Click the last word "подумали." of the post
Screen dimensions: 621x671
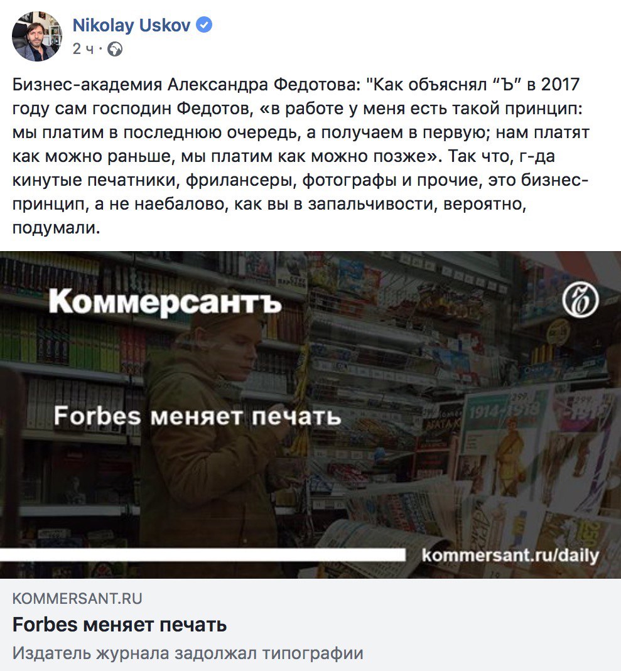(x=56, y=227)
